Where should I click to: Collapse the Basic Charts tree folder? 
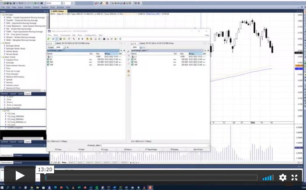[1, 57]
